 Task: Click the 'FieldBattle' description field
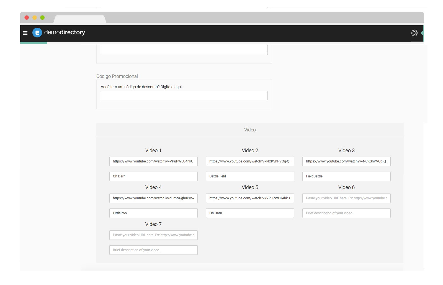pyautogui.click(x=346, y=176)
